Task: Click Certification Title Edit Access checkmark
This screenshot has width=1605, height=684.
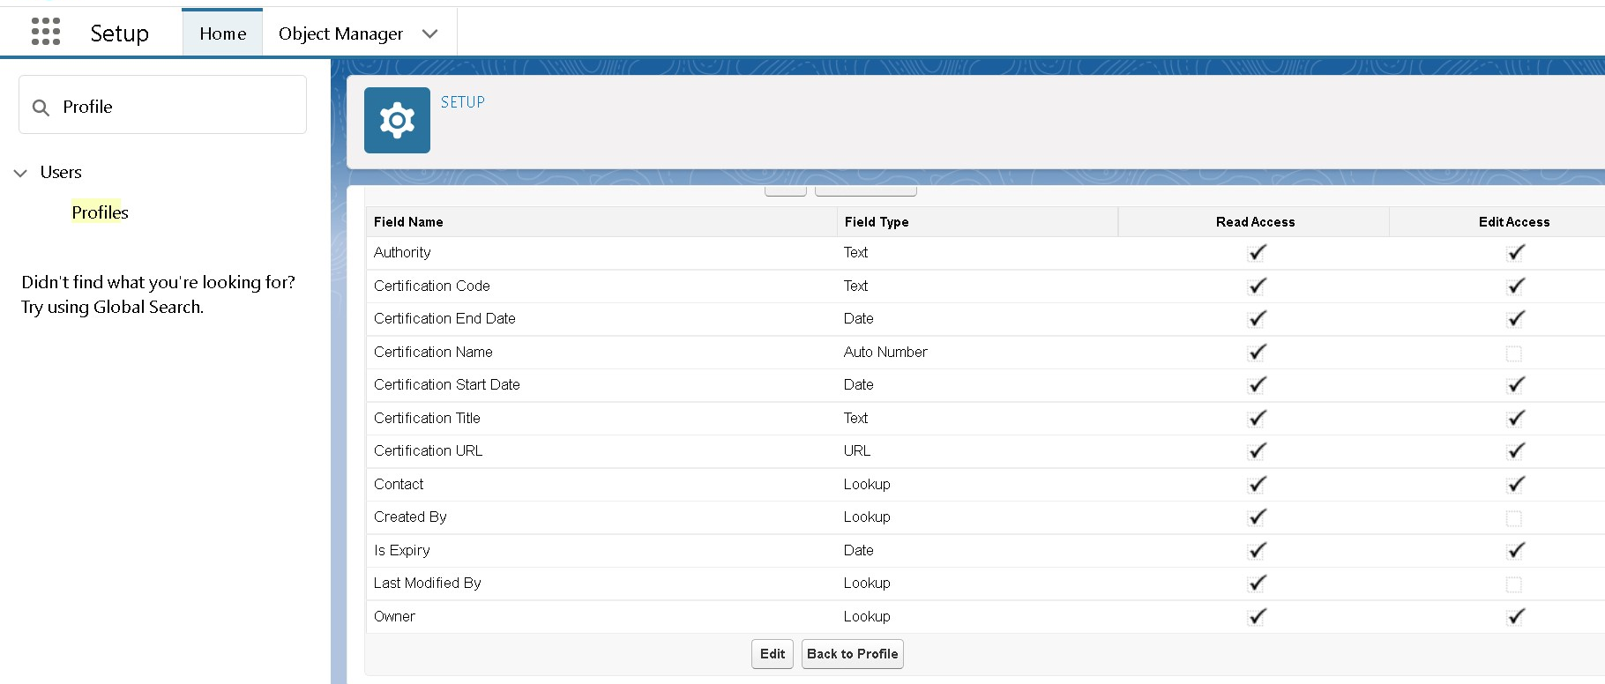Action: tap(1515, 418)
